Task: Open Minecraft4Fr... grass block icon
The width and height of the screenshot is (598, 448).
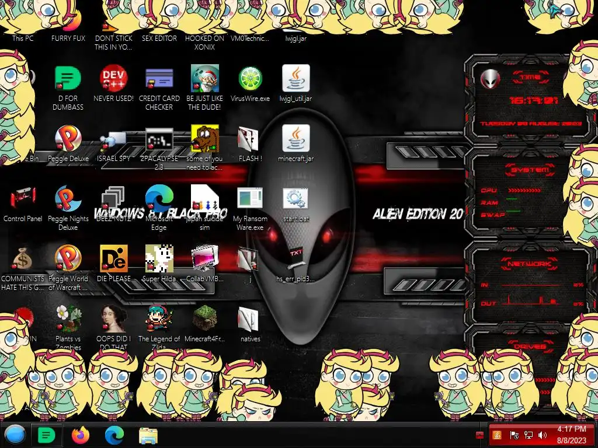Action: click(205, 318)
